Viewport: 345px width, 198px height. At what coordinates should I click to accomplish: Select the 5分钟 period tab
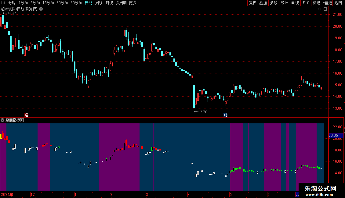pyautogui.click(x=35, y=3)
